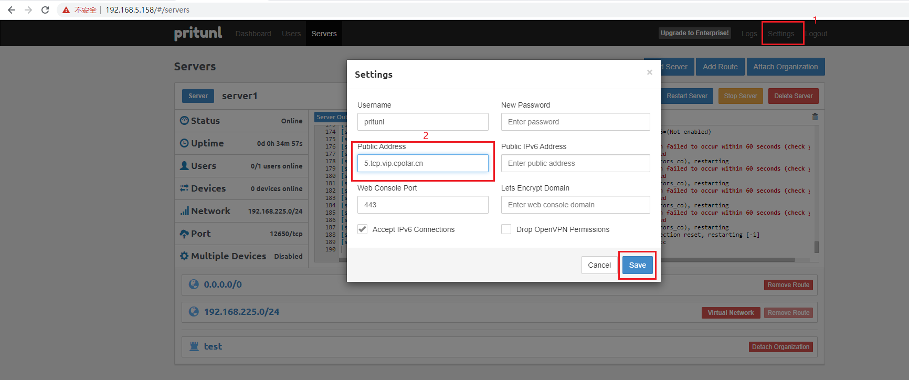909x380 pixels.
Task: Click the organization icon next to test
Action: (194, 346)
